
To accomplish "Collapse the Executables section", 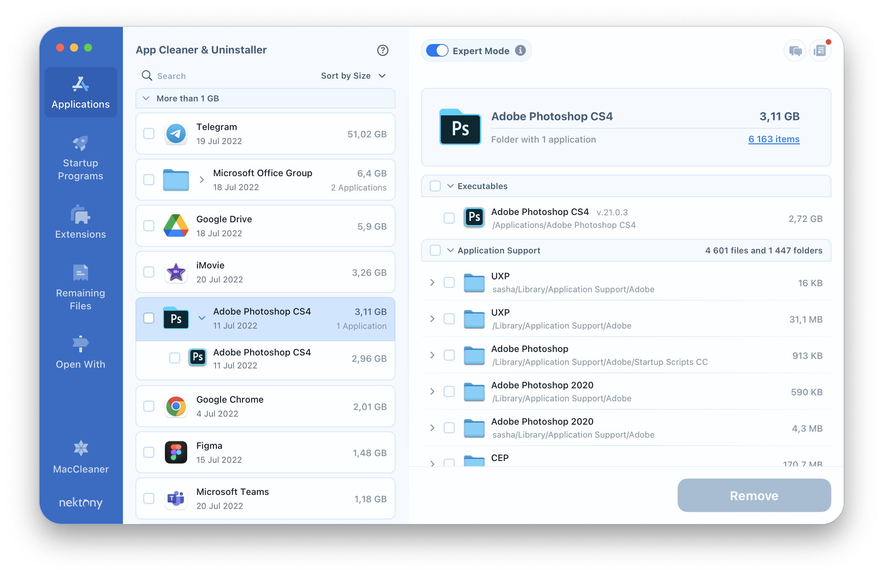I will pos(451,186).
